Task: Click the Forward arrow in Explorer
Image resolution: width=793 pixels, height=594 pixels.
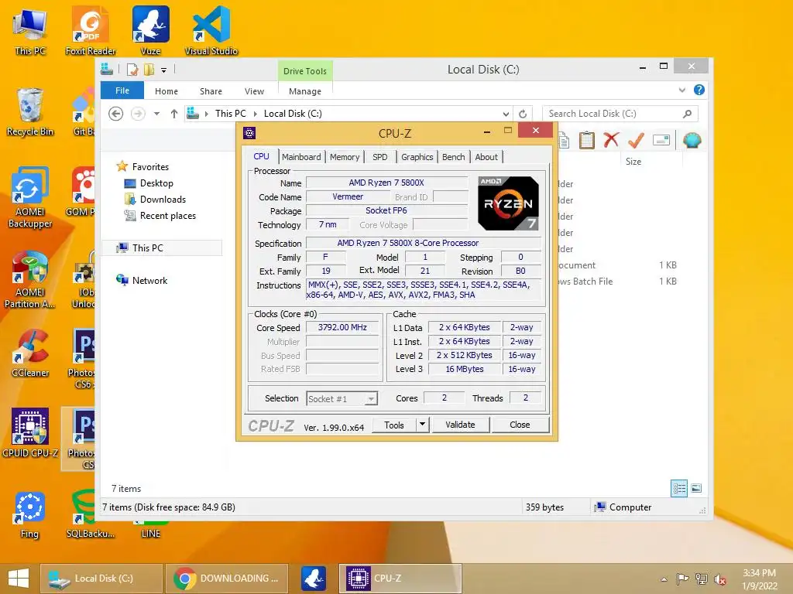Action: tap(138, 114)
